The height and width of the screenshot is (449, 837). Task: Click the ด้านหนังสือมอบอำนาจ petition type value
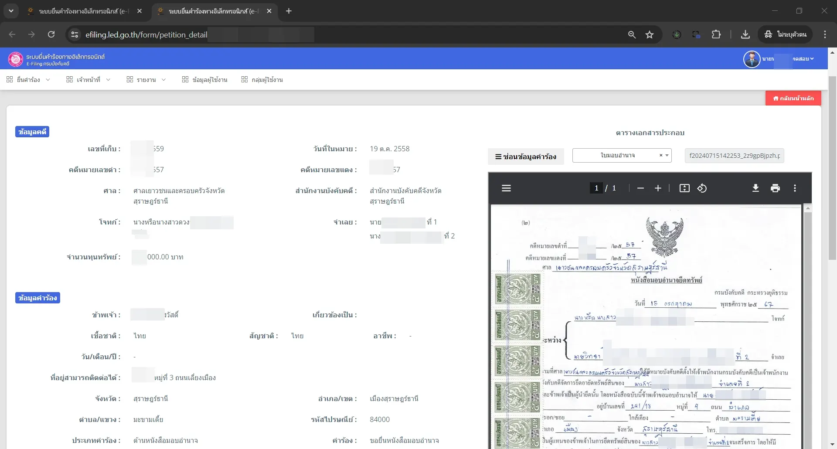166,440
